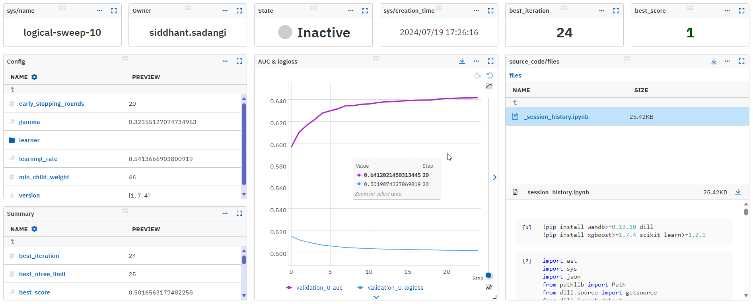Open Summary table column settings gear
The image size is (753, 304).
tap(35, 229)
